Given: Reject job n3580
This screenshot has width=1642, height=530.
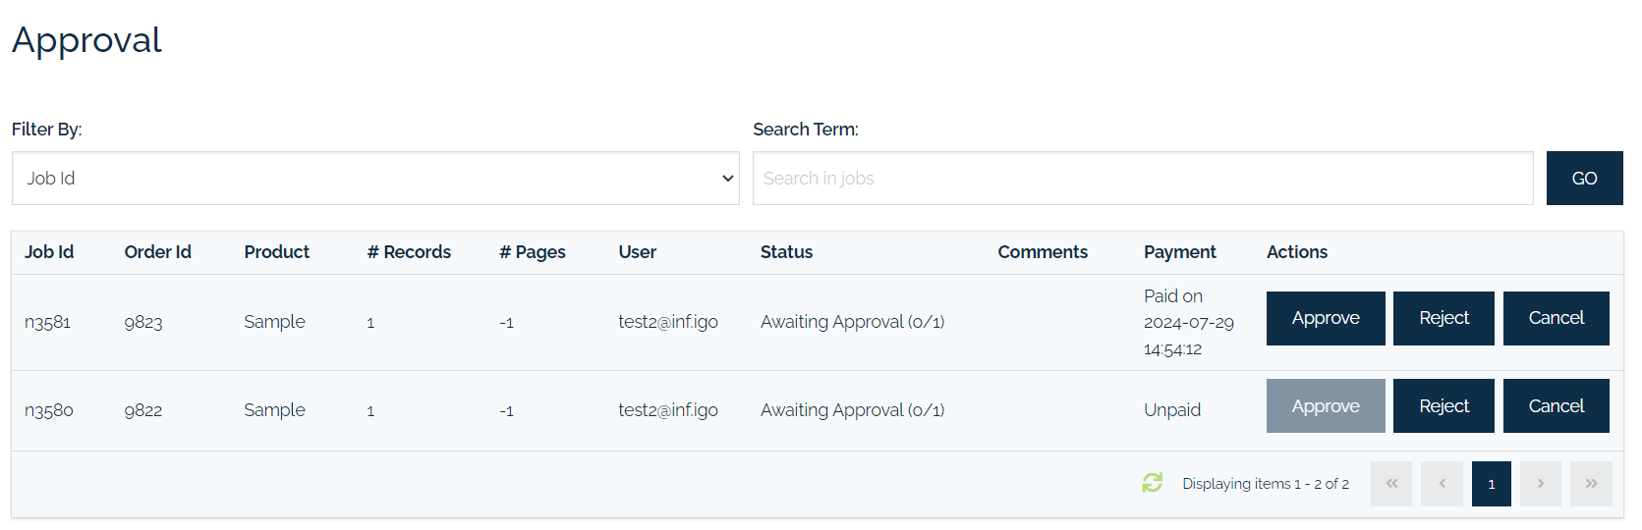Looking at the screenshot, I should point(1444,406).
